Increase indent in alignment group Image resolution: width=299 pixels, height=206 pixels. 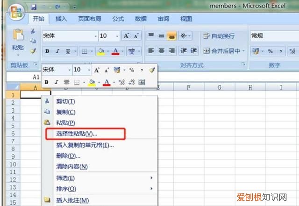point(193,51)
